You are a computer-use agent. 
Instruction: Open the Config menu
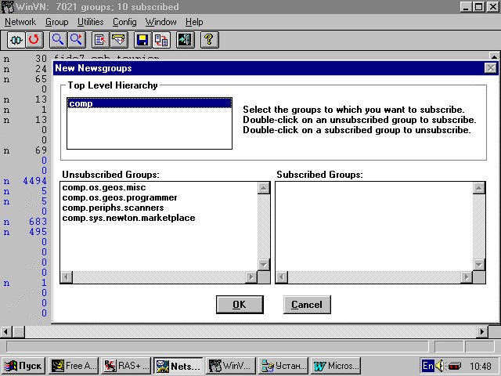(124, 22)
